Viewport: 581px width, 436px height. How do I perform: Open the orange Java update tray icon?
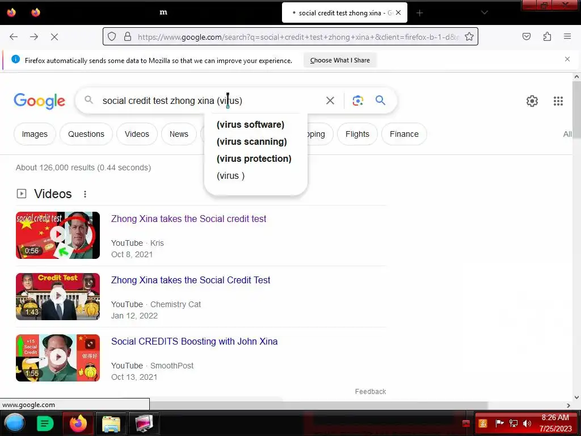(x=483, y=423)
